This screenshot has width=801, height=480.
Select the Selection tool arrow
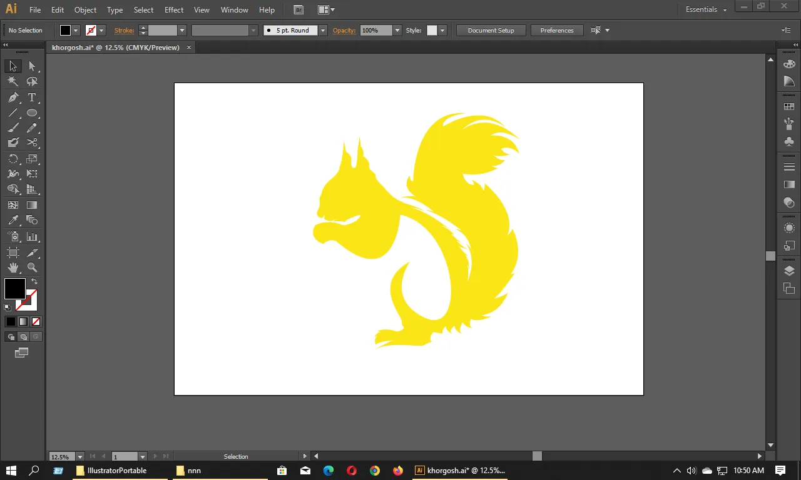13,66
